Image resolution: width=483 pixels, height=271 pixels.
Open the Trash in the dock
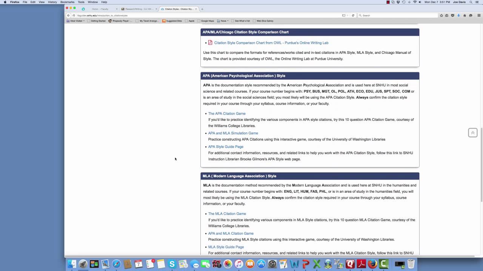click(x=411, y=264)
